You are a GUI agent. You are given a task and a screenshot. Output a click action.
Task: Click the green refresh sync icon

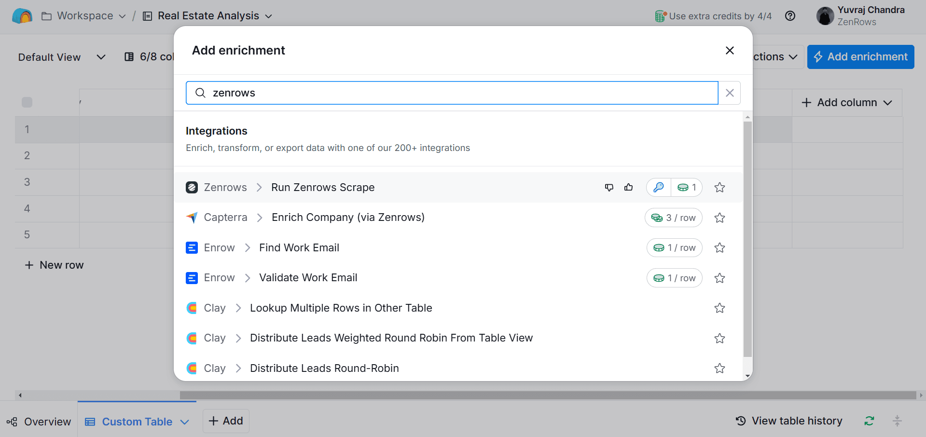869,421
